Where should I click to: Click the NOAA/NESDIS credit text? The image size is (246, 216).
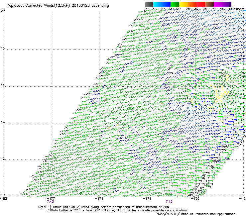coord(196,214)
